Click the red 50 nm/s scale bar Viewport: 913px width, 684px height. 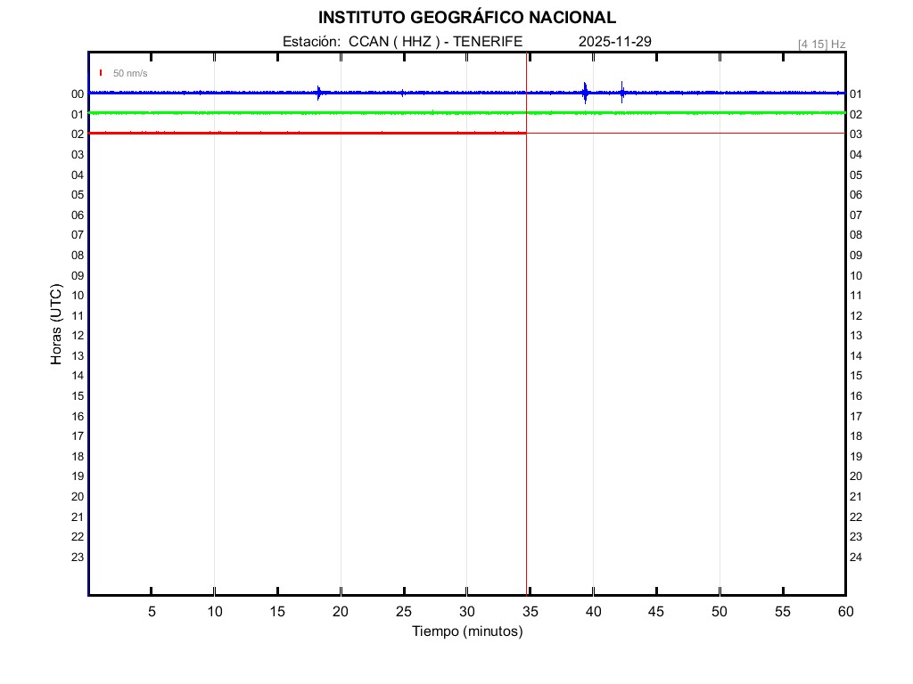[101, 72]
